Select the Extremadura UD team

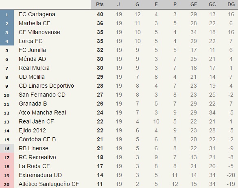tap(40, 175)
